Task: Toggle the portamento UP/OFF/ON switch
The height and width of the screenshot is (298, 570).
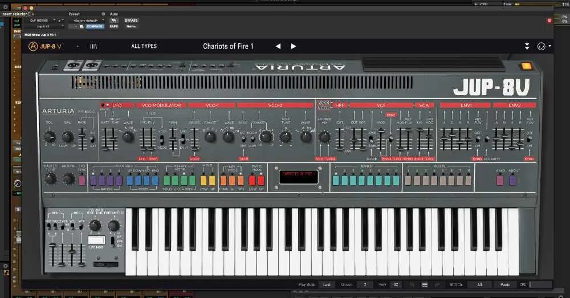Action: pos(112,240)
